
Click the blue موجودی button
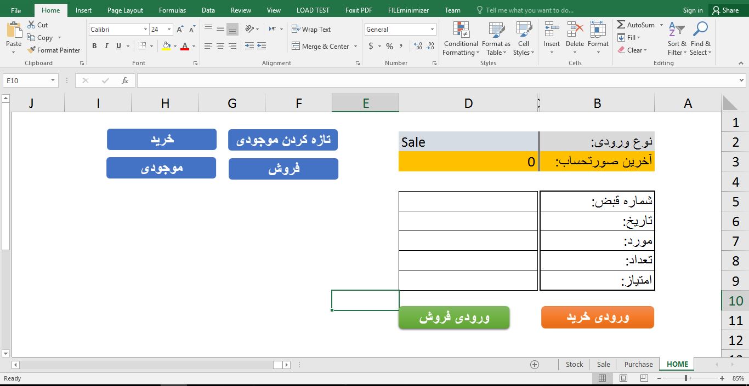point(161,168)
